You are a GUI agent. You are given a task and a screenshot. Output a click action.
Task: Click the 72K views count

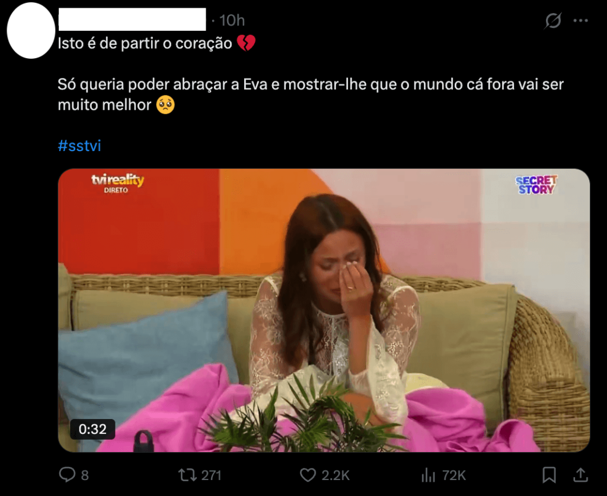[x=453, y=475]
